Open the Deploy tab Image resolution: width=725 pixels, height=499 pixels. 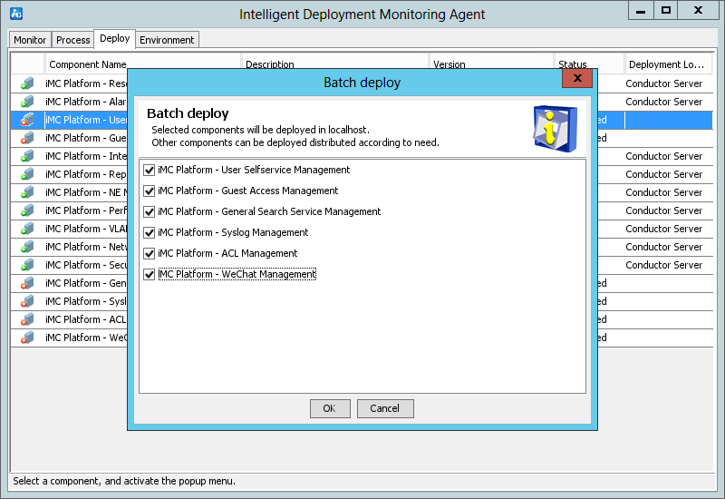(x=115, y=38)
